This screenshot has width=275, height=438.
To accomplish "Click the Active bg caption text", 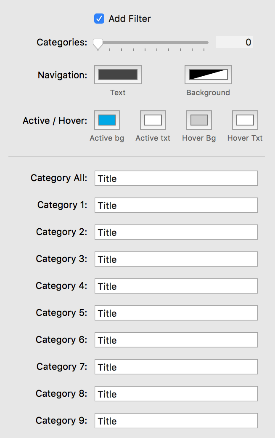I will tap(107, 138).
